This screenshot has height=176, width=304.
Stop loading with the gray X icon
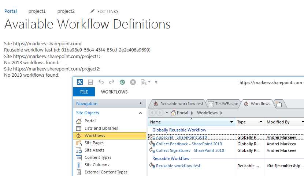click(x=133, y=82)
